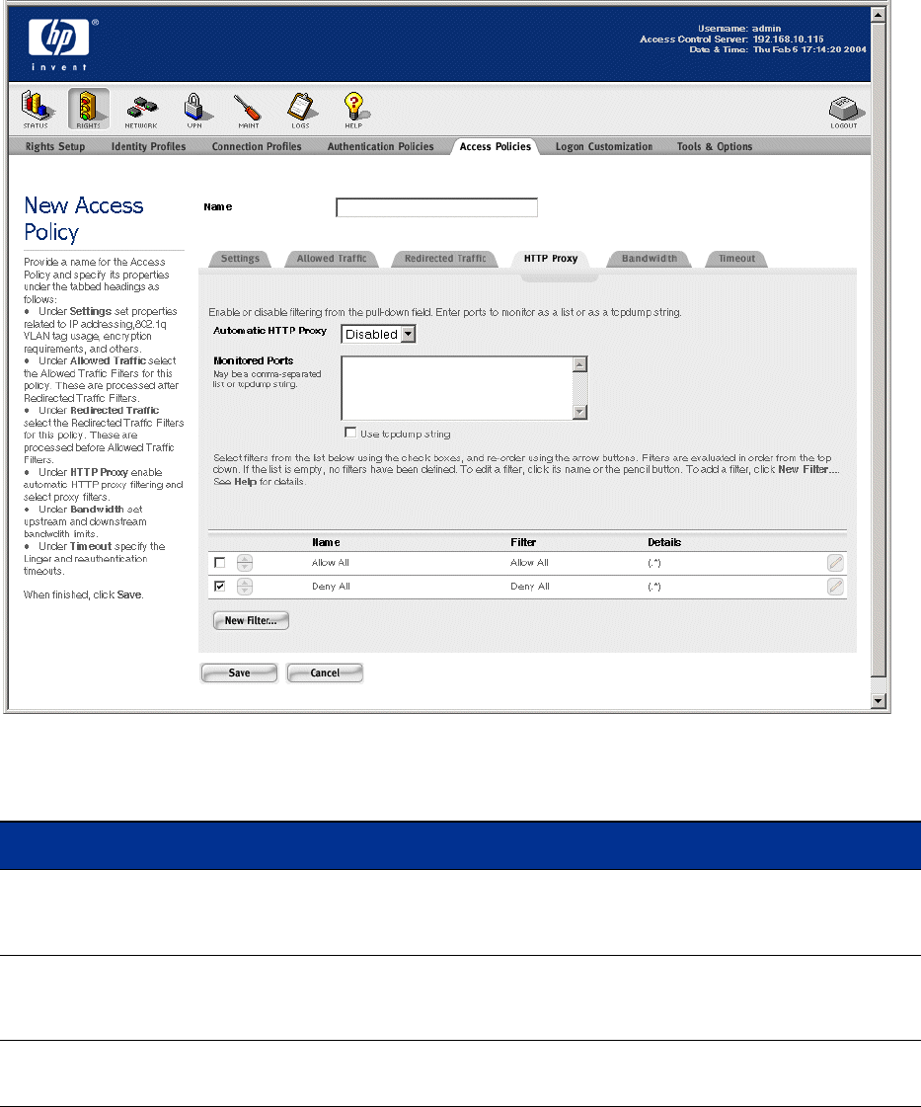Click the page scrollbar up arrow
The height and width of the screenshot is (1107, 921).
[878, 14]
